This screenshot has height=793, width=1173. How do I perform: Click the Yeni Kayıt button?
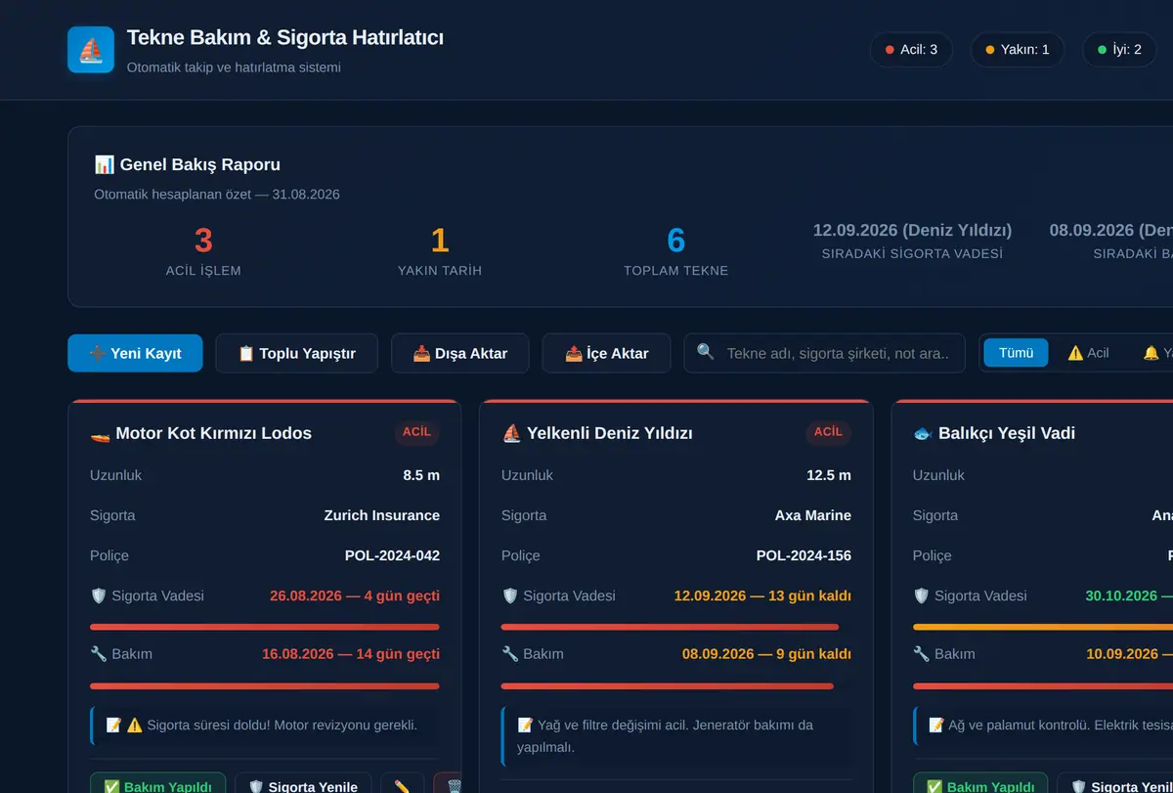pos(135,353)
